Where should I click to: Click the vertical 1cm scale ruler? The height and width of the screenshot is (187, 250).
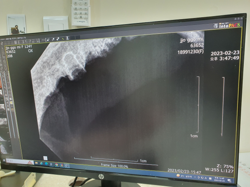click(x=198, y=104)
